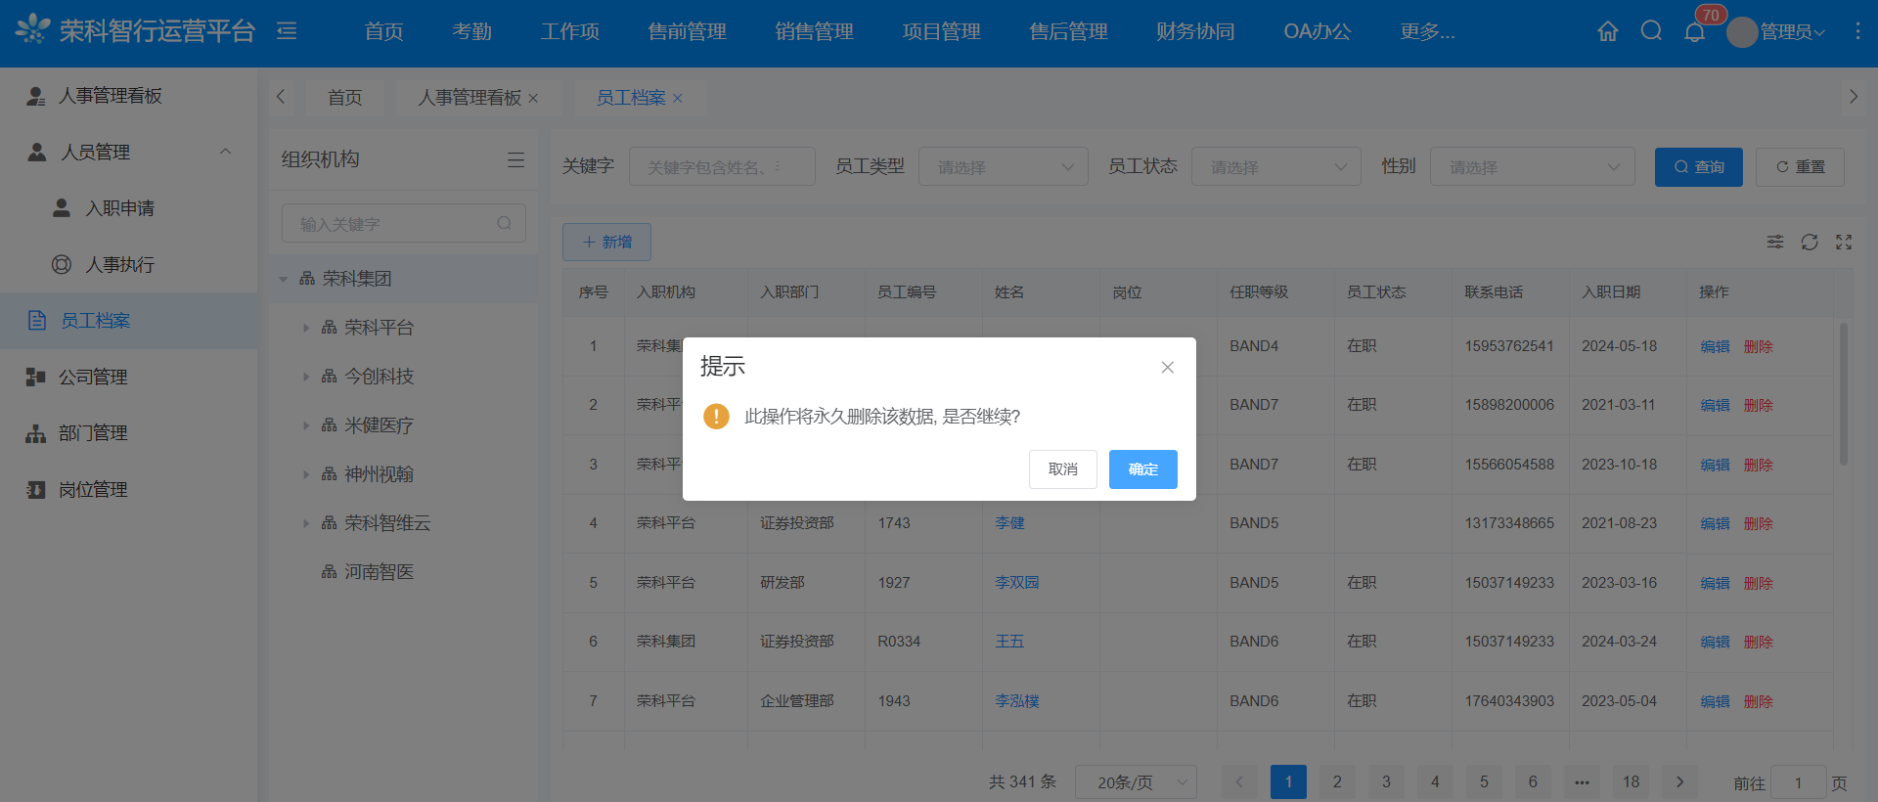
Task: Go to page 2 in pagination
Action: 1337,782
